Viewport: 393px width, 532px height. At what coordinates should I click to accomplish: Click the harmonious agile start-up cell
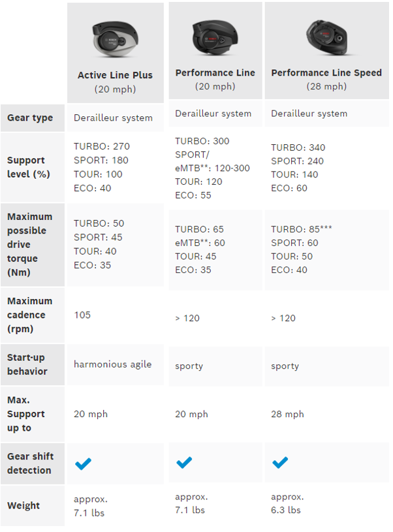pos(112,364)
